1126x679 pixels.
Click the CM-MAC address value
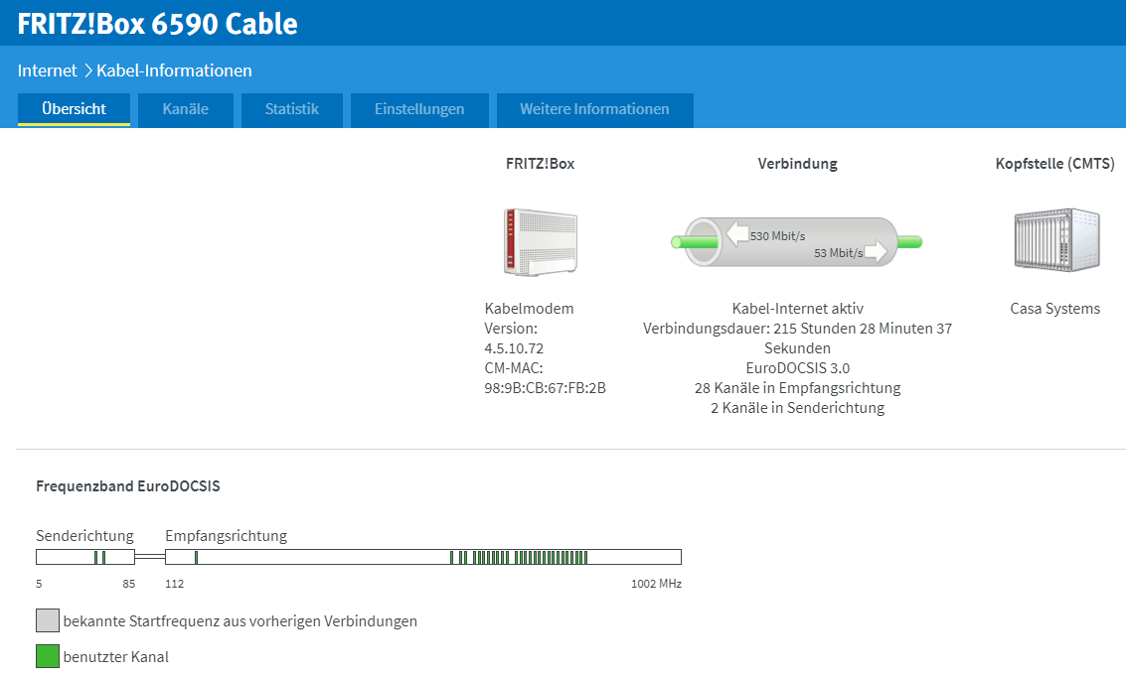pyautogui.click(x=545, y=388)
